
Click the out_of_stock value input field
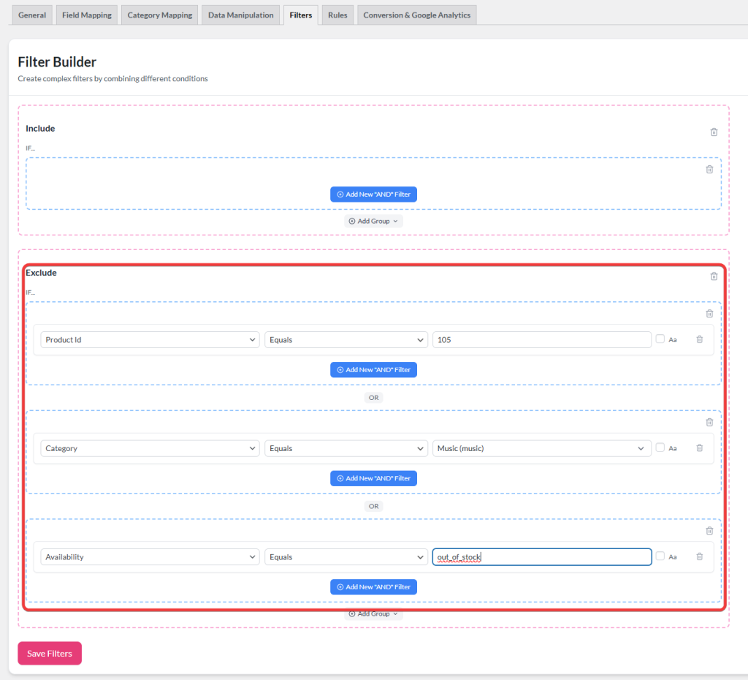point(541,557)
